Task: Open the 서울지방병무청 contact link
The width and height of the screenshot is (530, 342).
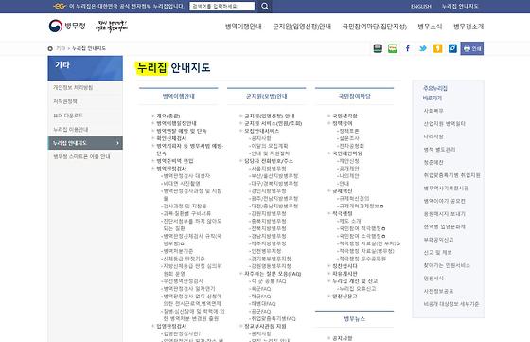Action: [x=268, y=168]
